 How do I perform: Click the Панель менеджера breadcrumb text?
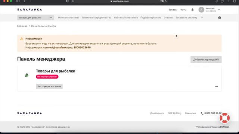pyautogui.click(x=43, y=26)
